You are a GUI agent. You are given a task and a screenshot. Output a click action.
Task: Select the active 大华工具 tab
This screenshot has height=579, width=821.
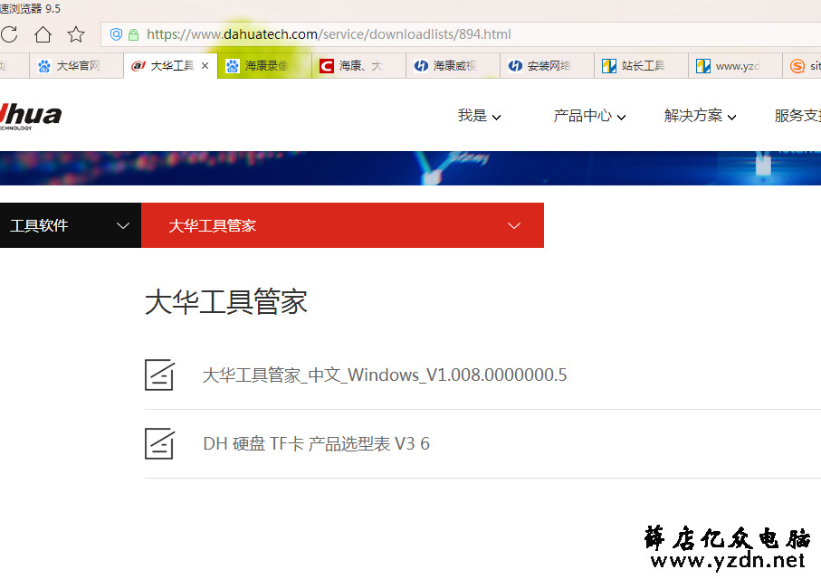pos(171,66)
